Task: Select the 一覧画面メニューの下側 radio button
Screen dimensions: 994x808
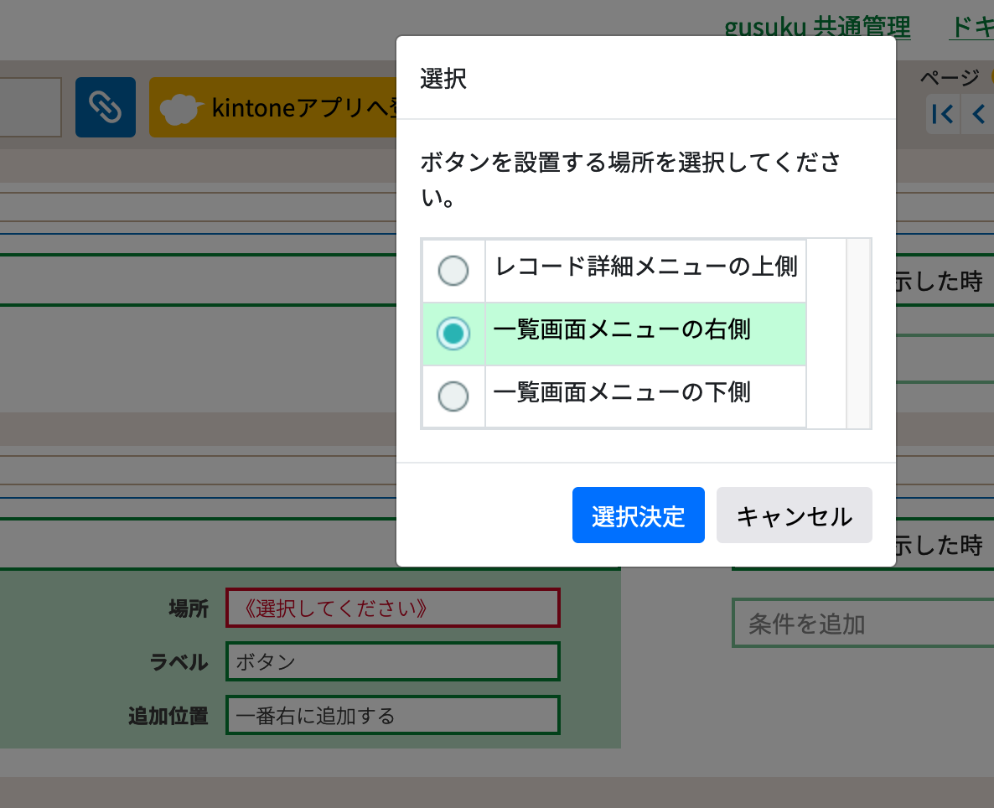Action: point(453,396)
